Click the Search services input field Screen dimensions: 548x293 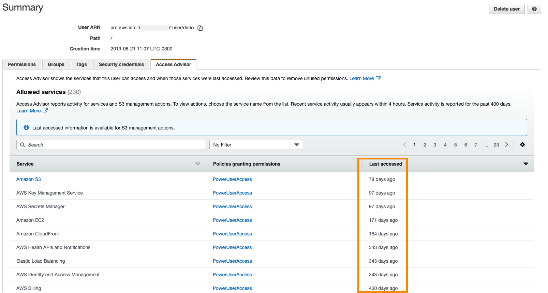111,145
